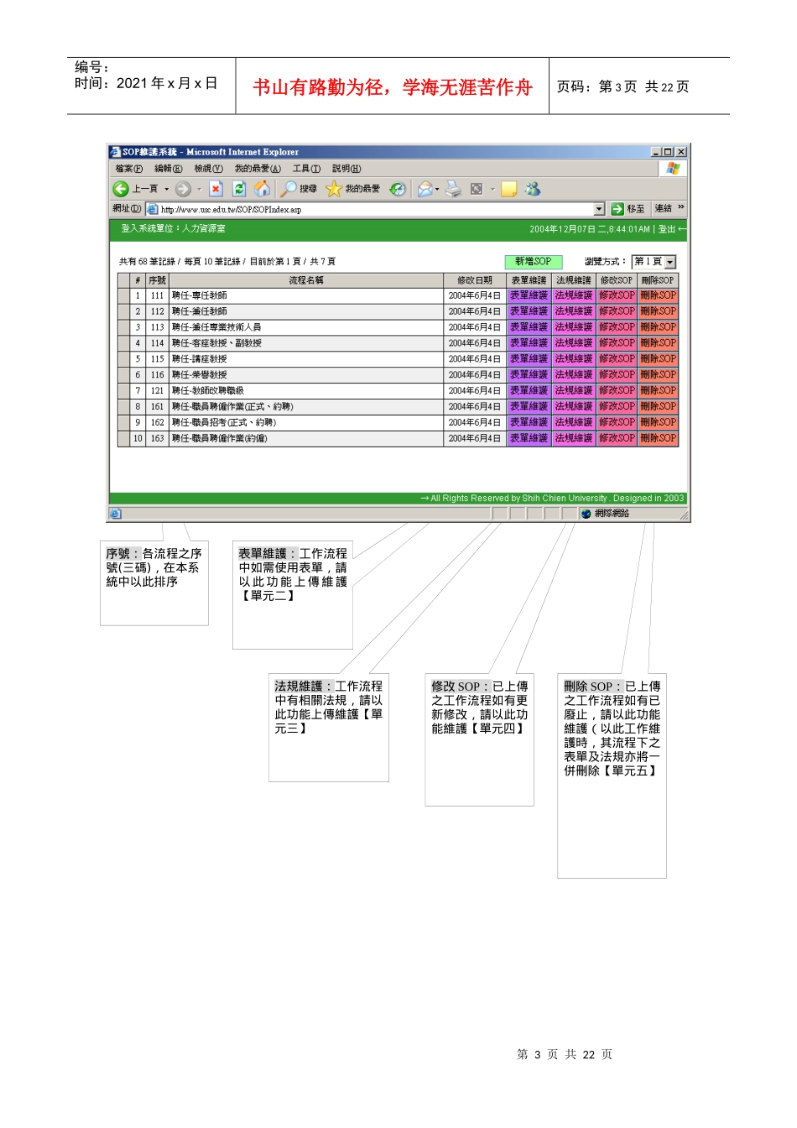Screen dimensions: 797x1128
Task: Refresh the page using the green arrows icon
Action: tap(239, 189)
